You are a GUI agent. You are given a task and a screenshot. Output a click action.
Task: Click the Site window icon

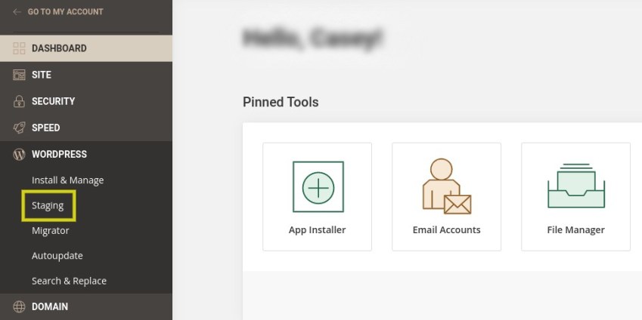(19, 75)
